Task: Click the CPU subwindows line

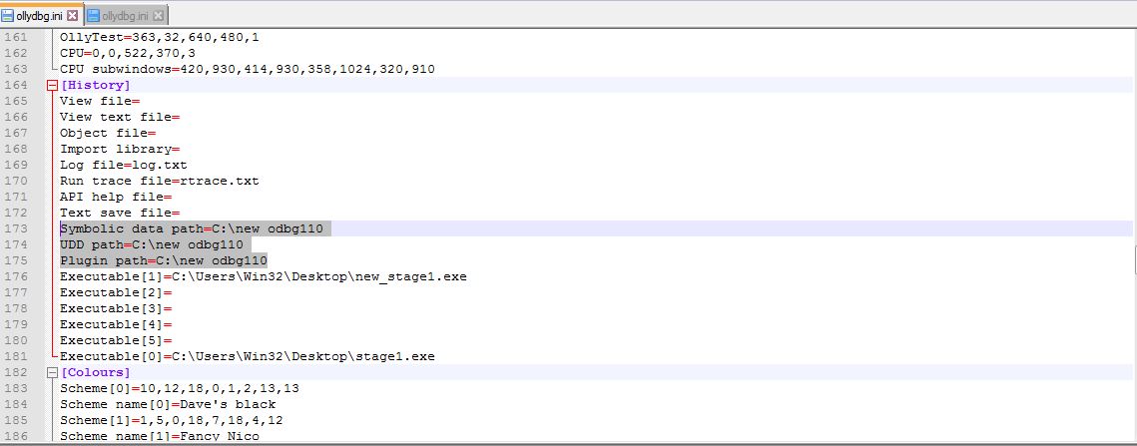Action: (x=248, y=69)
